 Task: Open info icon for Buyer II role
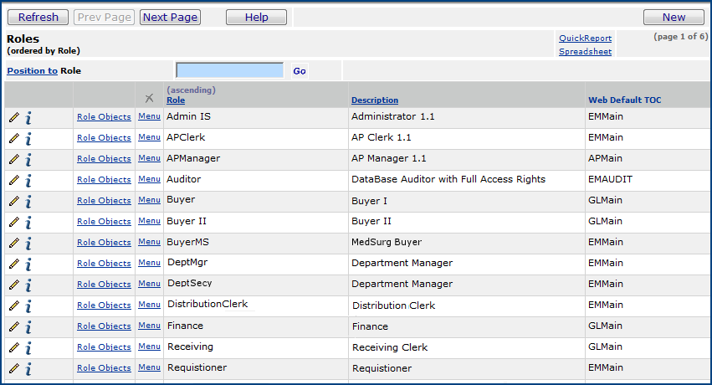[x=28, y=222]
